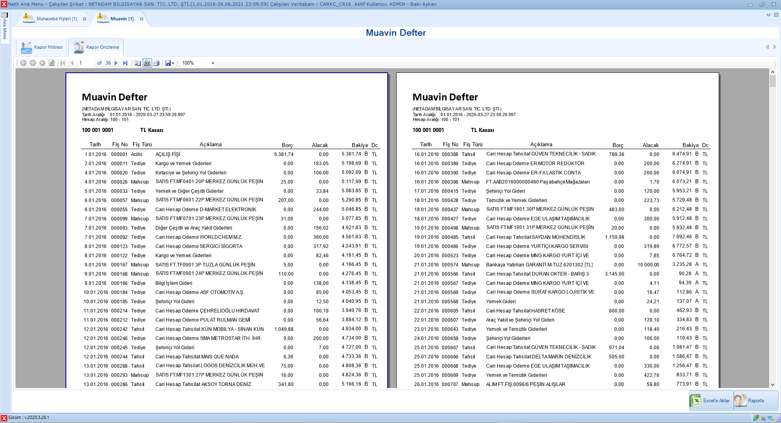The width and height of the screenshot is (781, 423).
Task: Click the current page number field
Action: [x=85, y=63]
